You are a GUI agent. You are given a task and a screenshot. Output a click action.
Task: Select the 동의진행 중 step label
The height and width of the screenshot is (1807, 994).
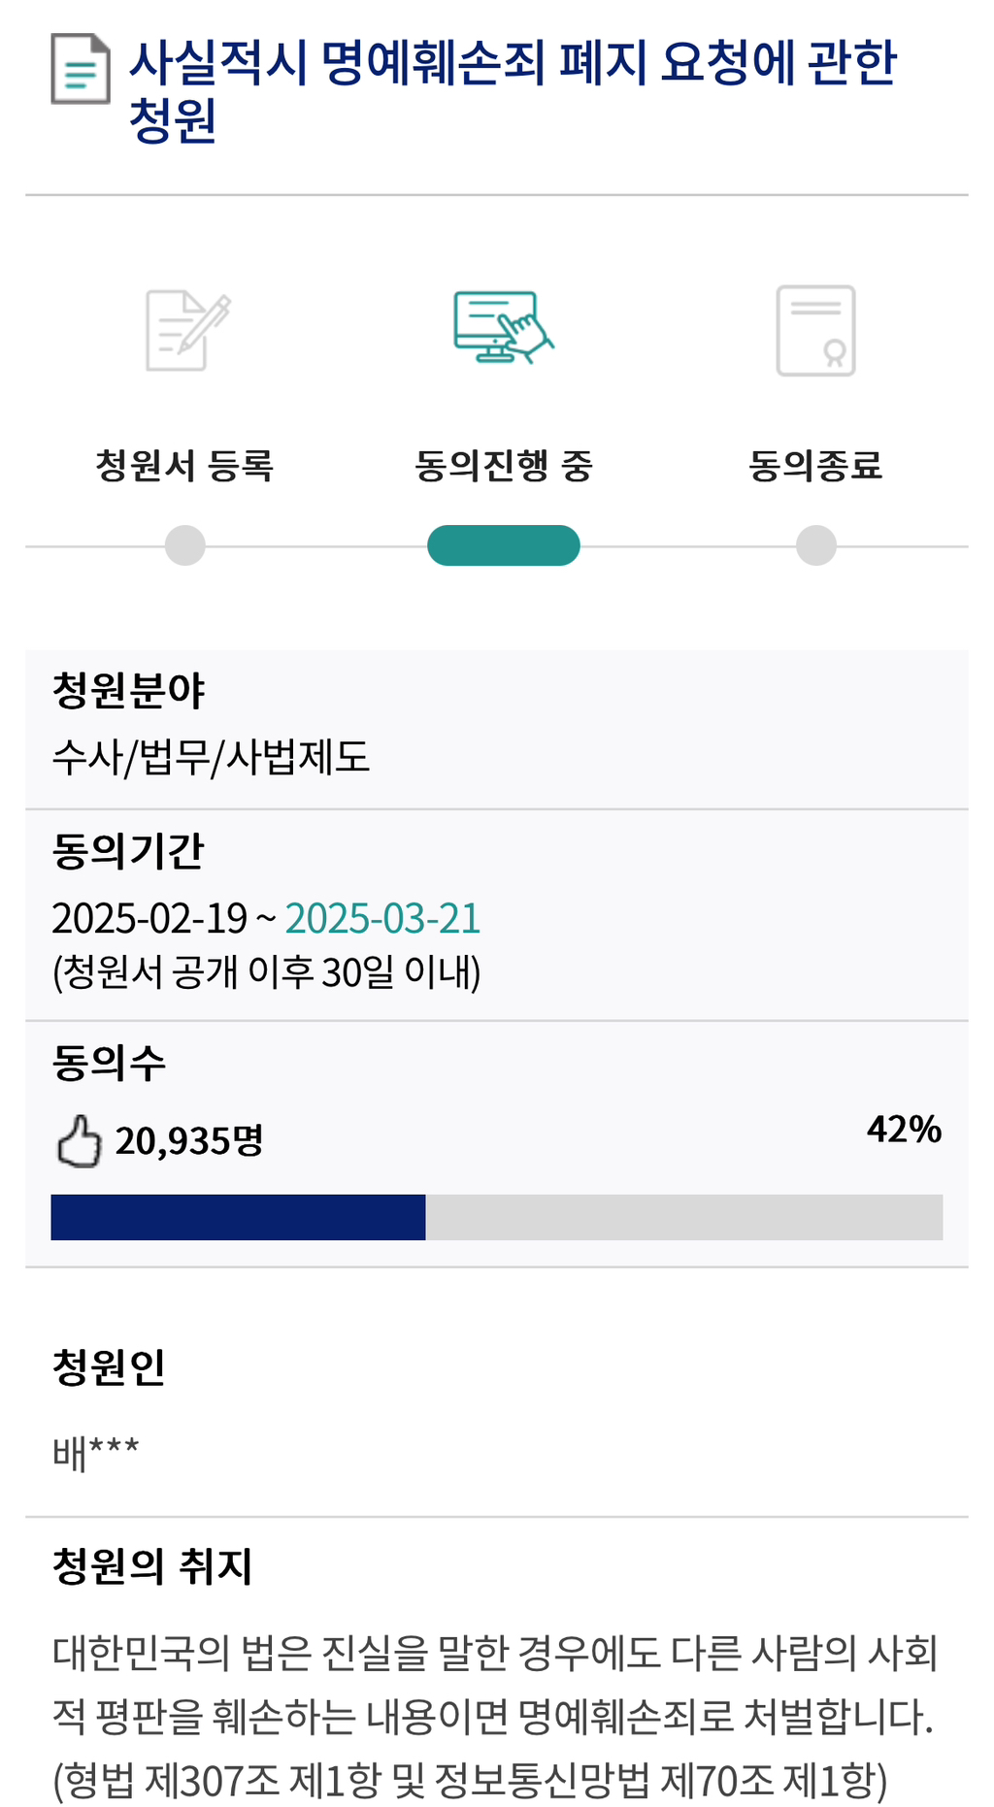503,466
